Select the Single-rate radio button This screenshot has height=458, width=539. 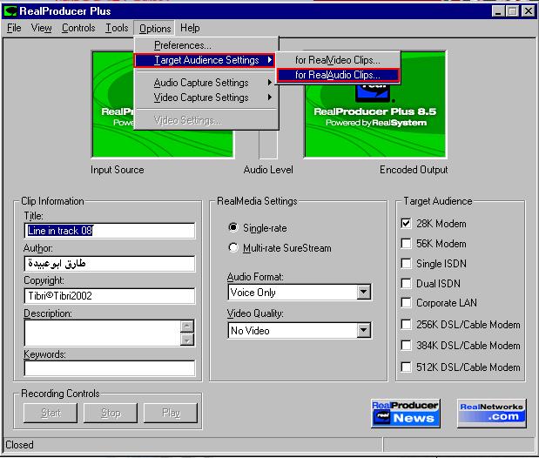[233, 227]
